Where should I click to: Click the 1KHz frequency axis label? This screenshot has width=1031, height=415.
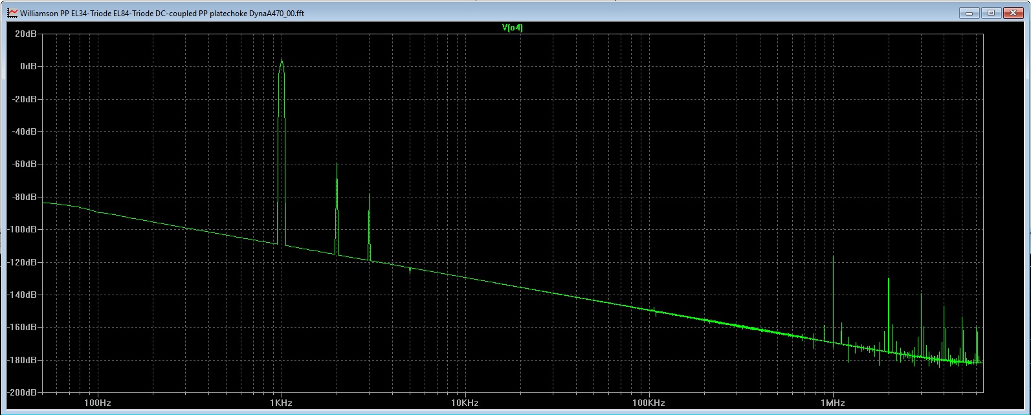pyautogui.click(x=282, y=403)
